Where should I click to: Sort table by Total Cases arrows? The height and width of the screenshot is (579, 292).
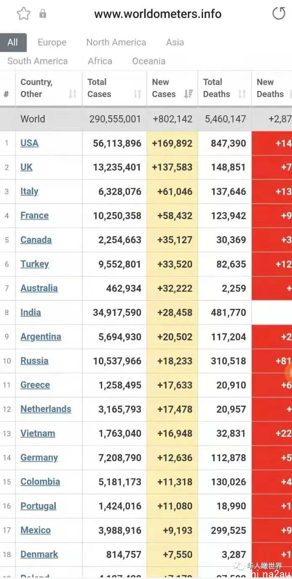click(x=137, y=94)
